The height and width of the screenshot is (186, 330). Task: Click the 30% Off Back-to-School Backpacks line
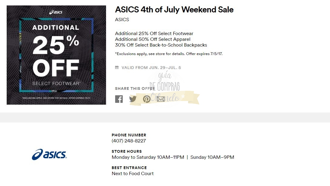point(161,45)
